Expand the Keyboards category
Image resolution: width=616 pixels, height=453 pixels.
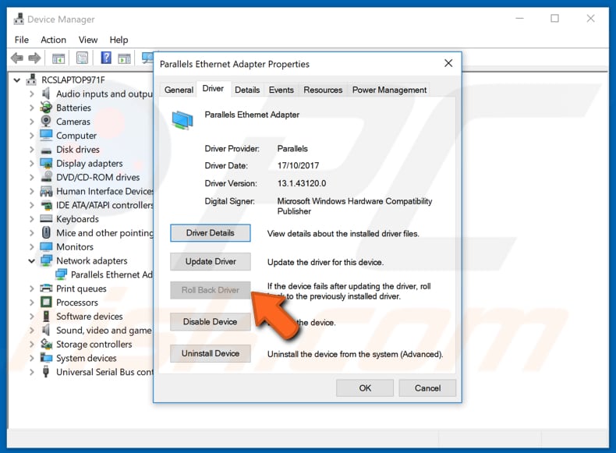coord(31,219)
